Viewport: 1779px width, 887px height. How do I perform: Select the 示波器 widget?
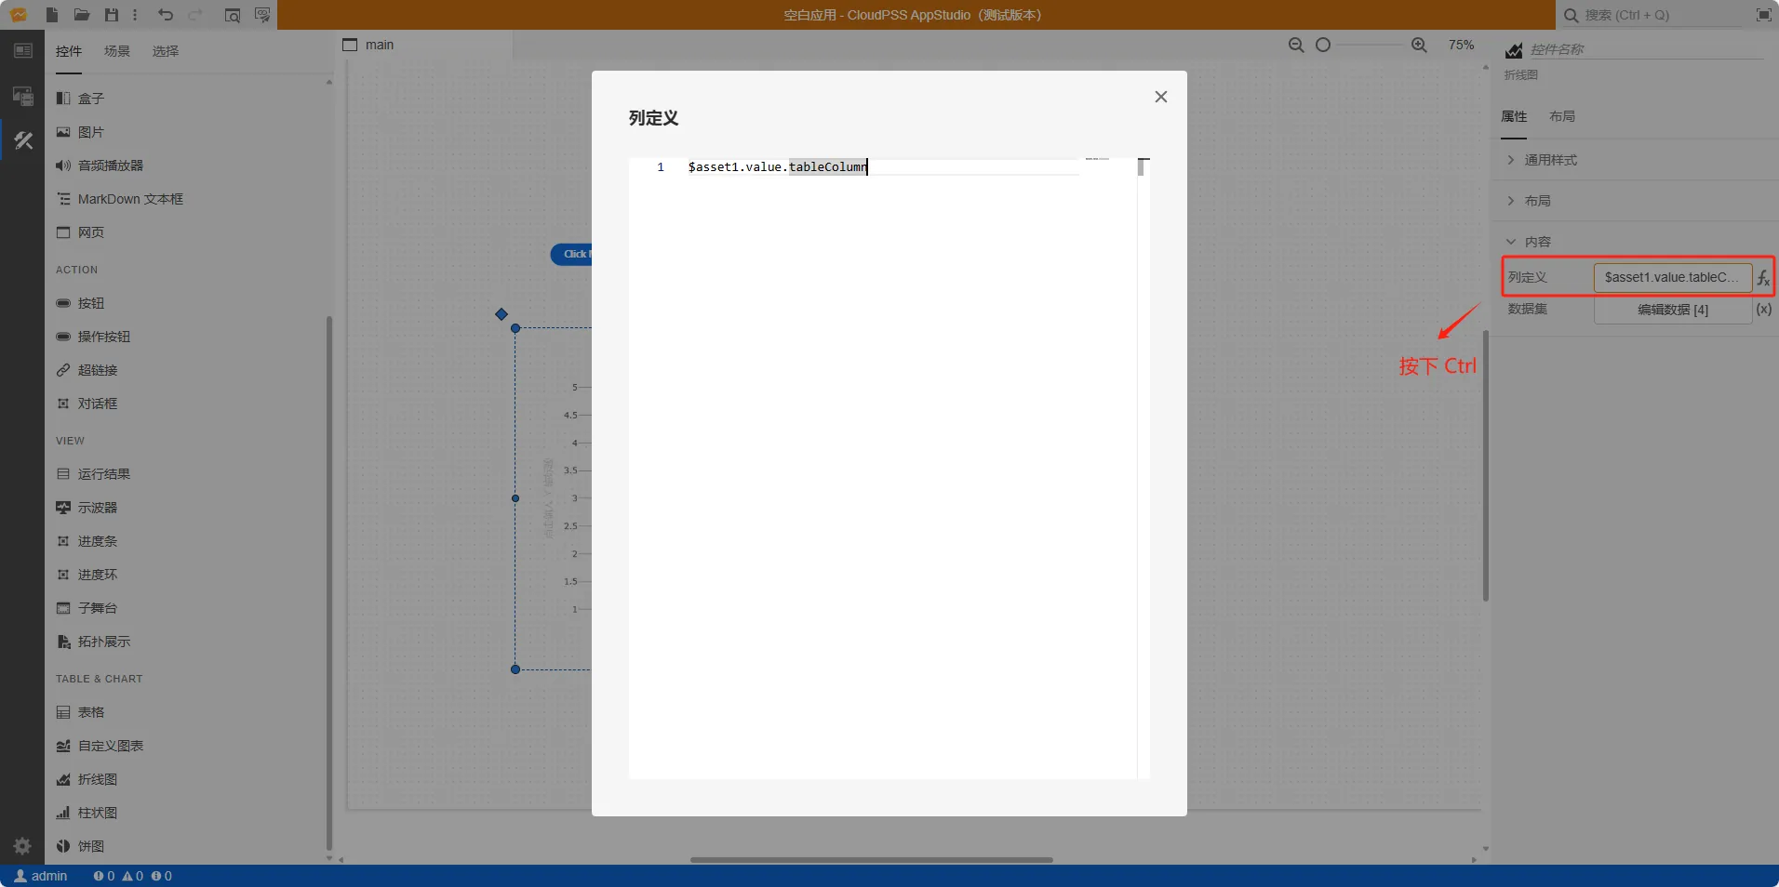pos(87,508)
